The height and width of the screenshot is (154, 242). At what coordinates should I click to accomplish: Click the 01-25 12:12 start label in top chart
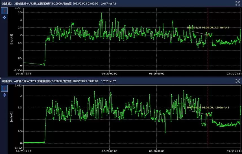[x=23, y=73]
